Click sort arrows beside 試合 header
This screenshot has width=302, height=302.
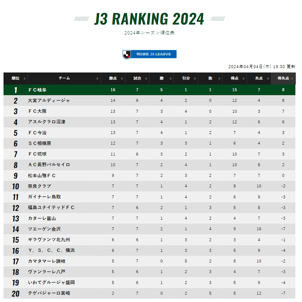[x=146, y=78]
